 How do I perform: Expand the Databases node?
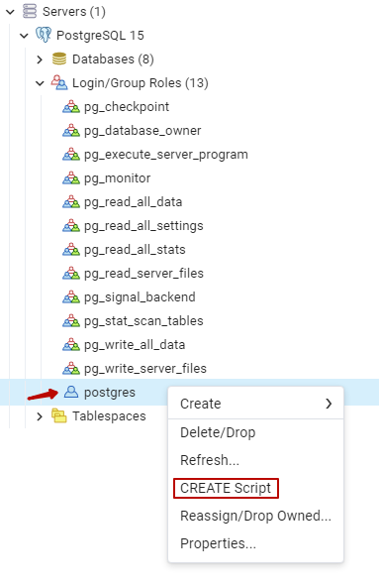pos(40,59)
